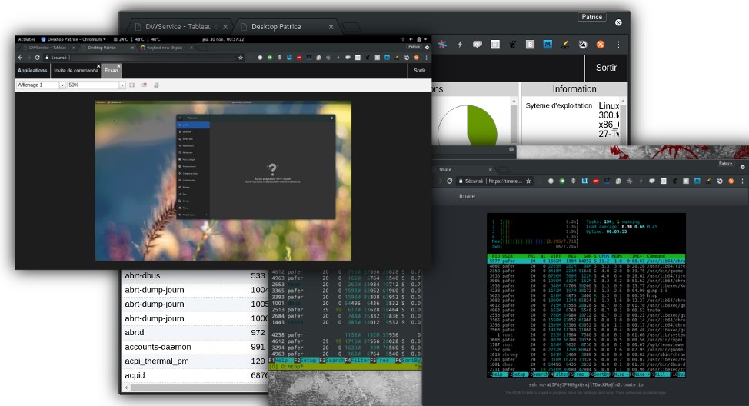Bookmark the page with the star in the front window
749x406 pixels.
pos(240,58)
